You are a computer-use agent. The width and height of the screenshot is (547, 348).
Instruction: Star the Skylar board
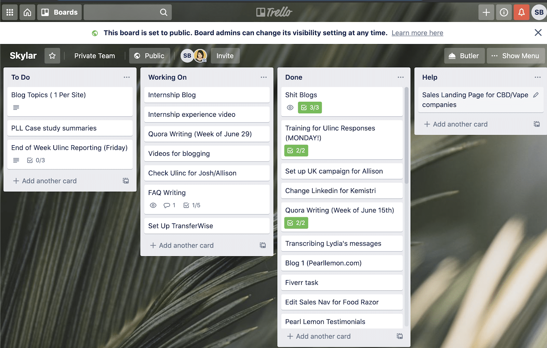point(52,56)
